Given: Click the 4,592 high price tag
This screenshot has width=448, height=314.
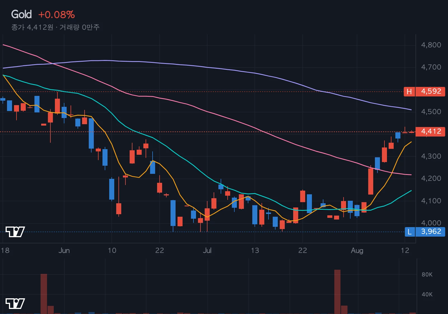Looking at the screenshot, I should click(x=430, y=92).
